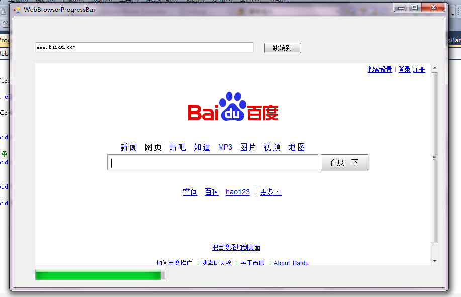The height and width of the screenshot is (297, 461).
Task: Select the 网页 search tab
Action: tap(153, 147)
